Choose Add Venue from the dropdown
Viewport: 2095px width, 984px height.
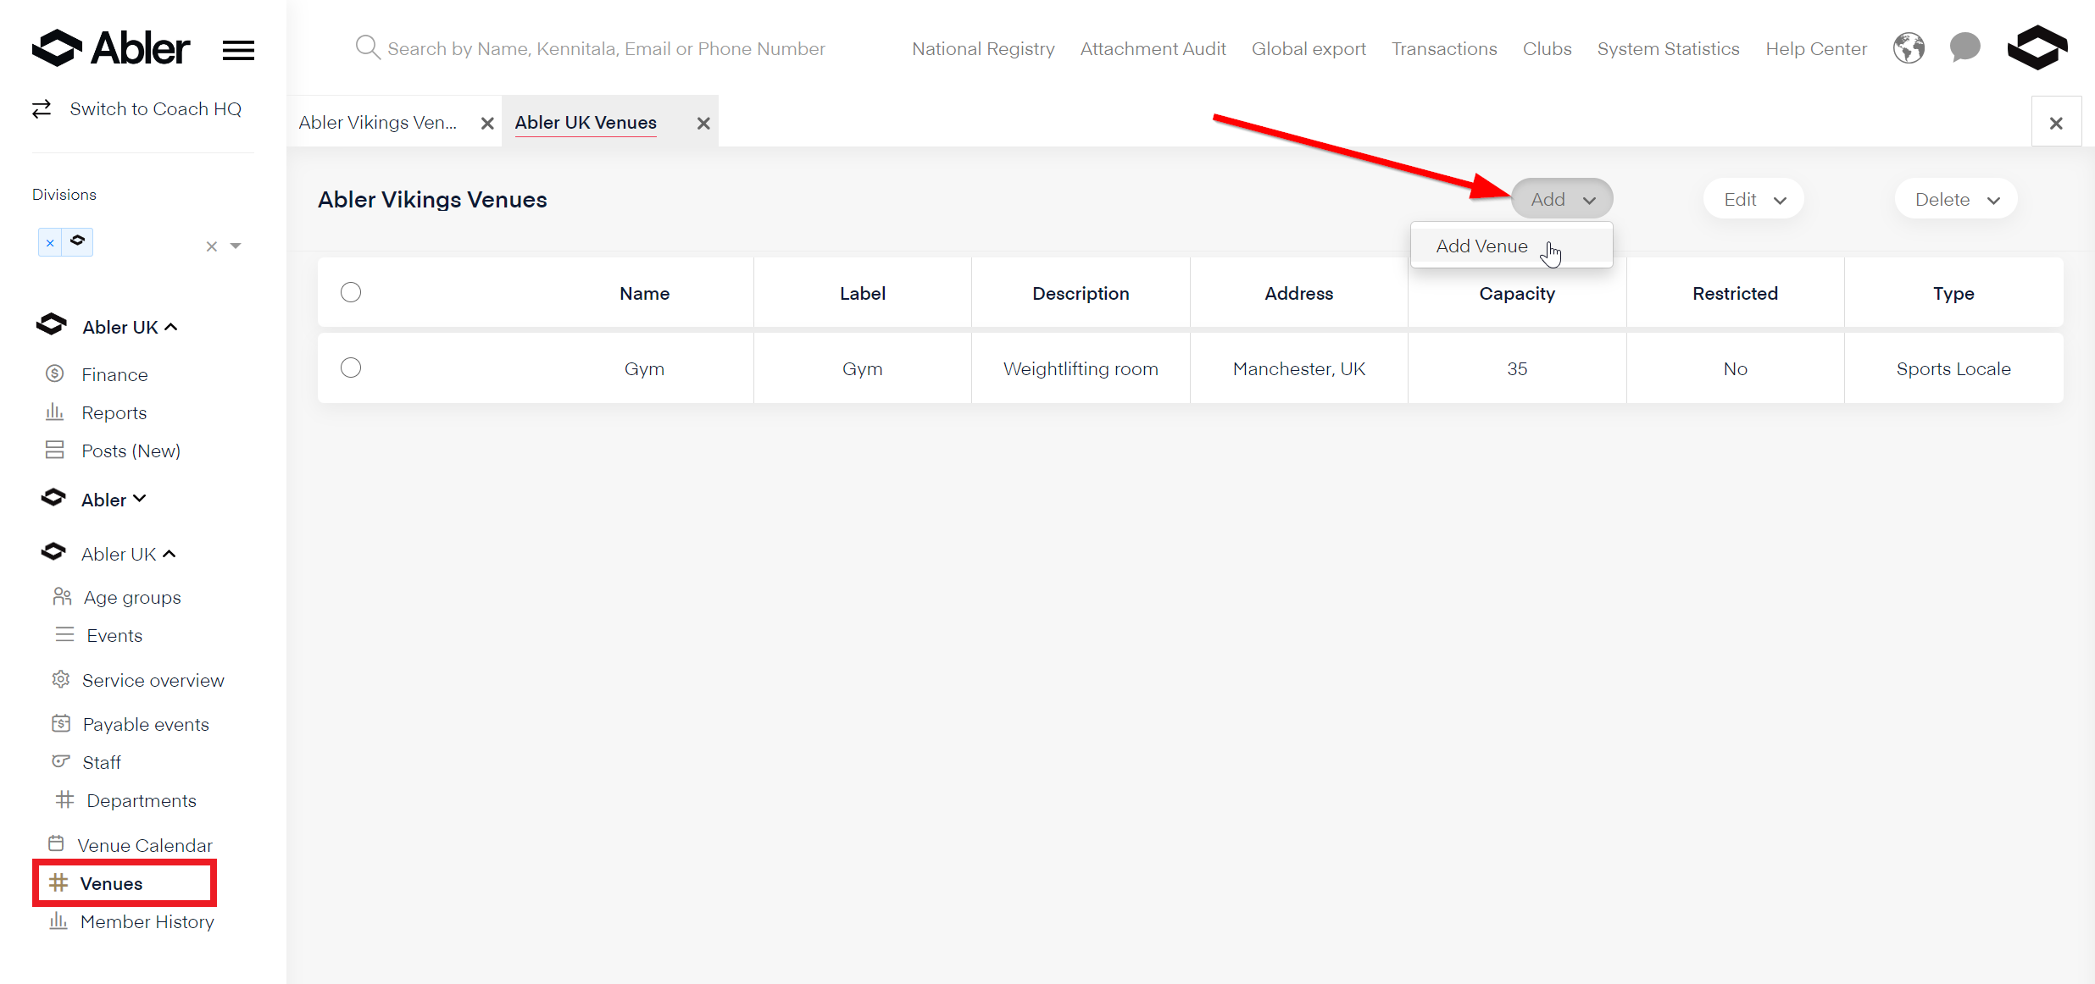pyautogui.click(x=1481, y=246)
